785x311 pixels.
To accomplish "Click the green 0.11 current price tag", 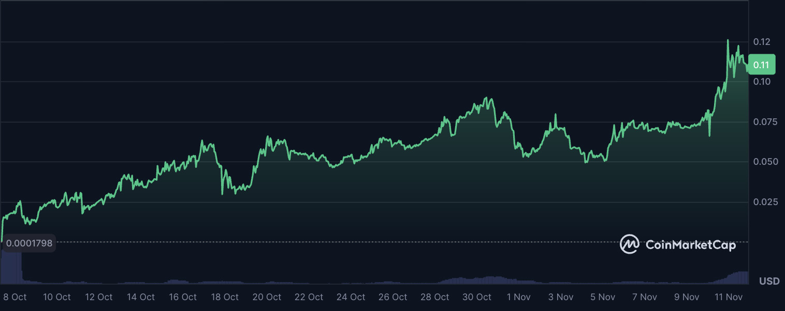I will click(761, 65).
